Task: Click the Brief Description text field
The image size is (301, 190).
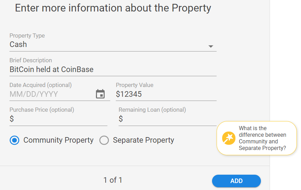Action: point(113,69)
